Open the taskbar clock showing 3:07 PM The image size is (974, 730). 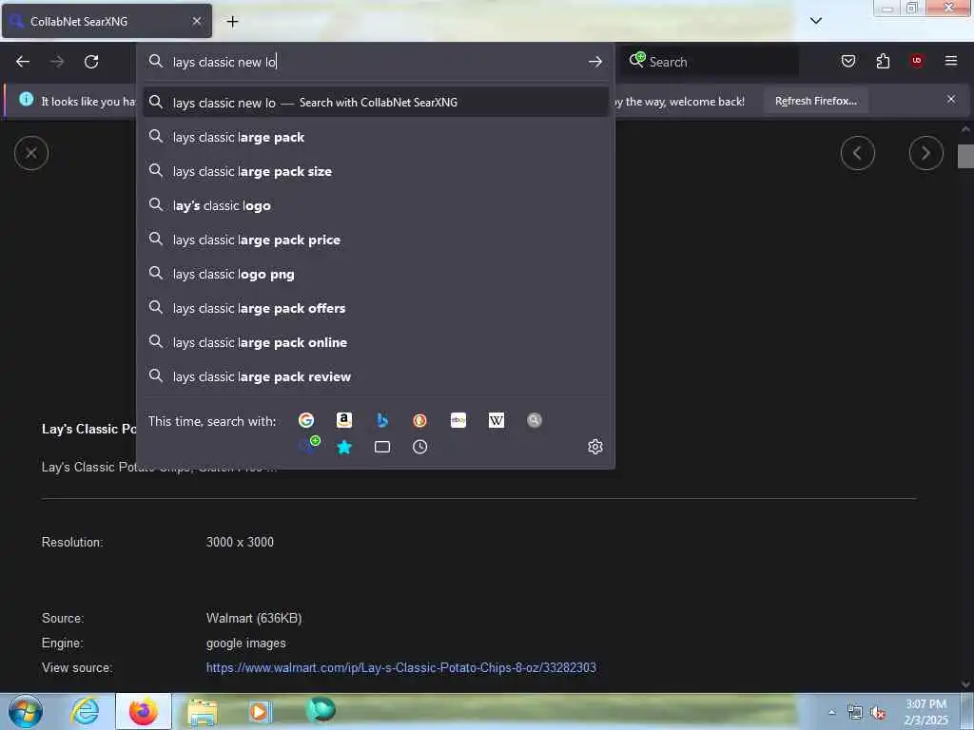(x=925, y=712)
